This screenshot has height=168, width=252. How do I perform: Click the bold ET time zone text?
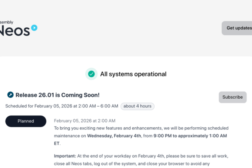click(58, 143)
